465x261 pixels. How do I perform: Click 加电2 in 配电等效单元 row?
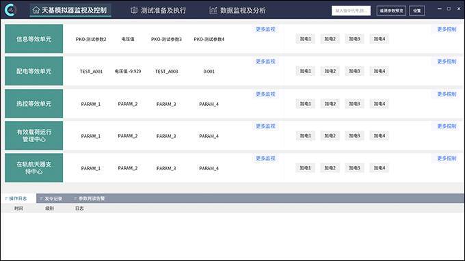coord(330,71)
